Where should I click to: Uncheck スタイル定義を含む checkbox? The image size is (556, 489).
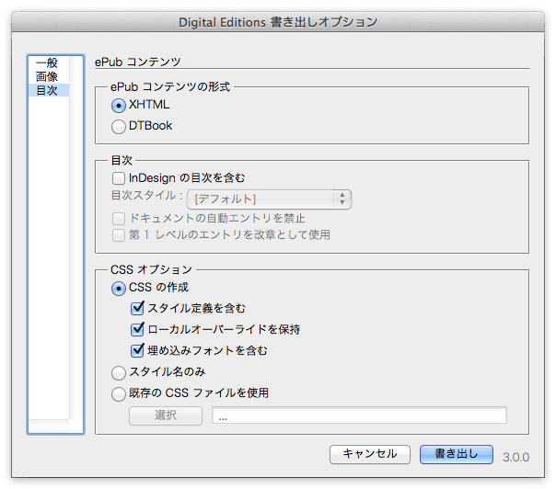click(x=137, y=308)
